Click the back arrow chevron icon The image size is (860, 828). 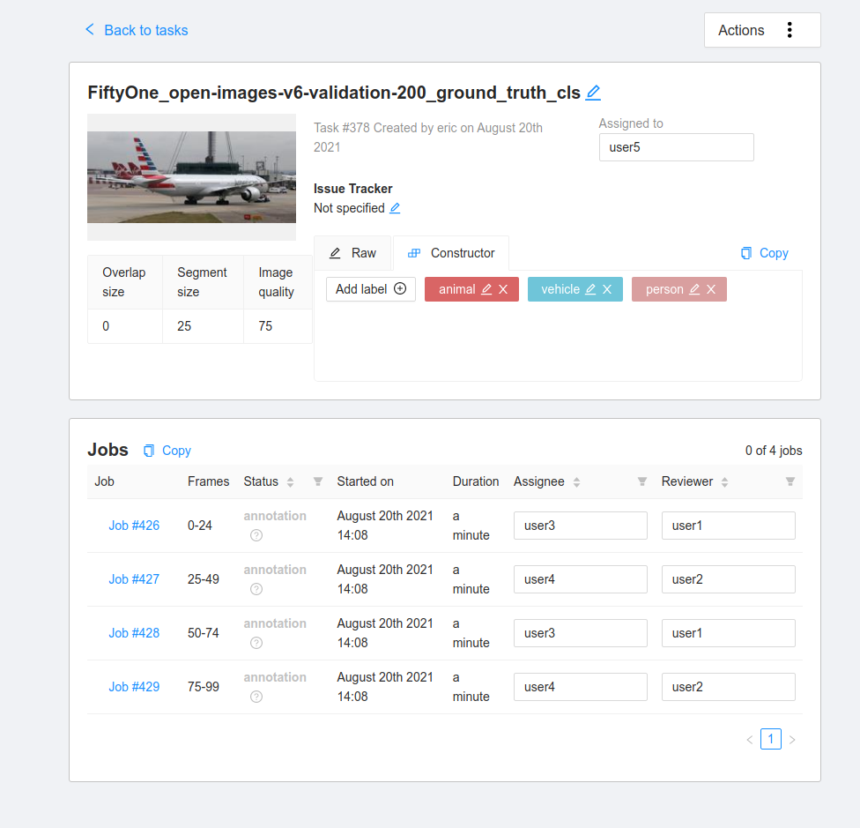click(90, 30)
